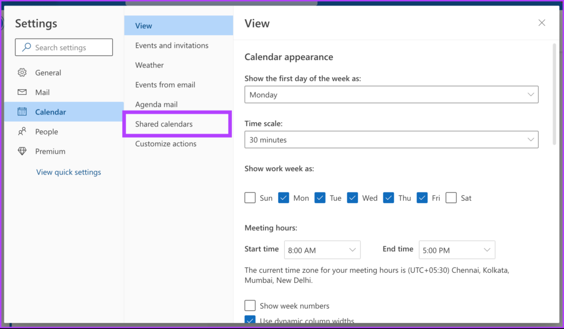Uncheck Mon work week checkbox
Image resolution: width=564 pixels, height=329 pixels.
pyautogui.click(x=284, y=198)
